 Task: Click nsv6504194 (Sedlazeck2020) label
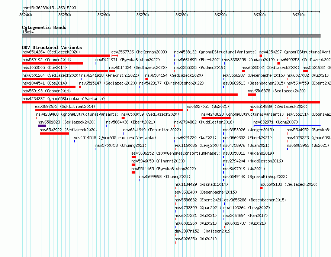[174, 75]
